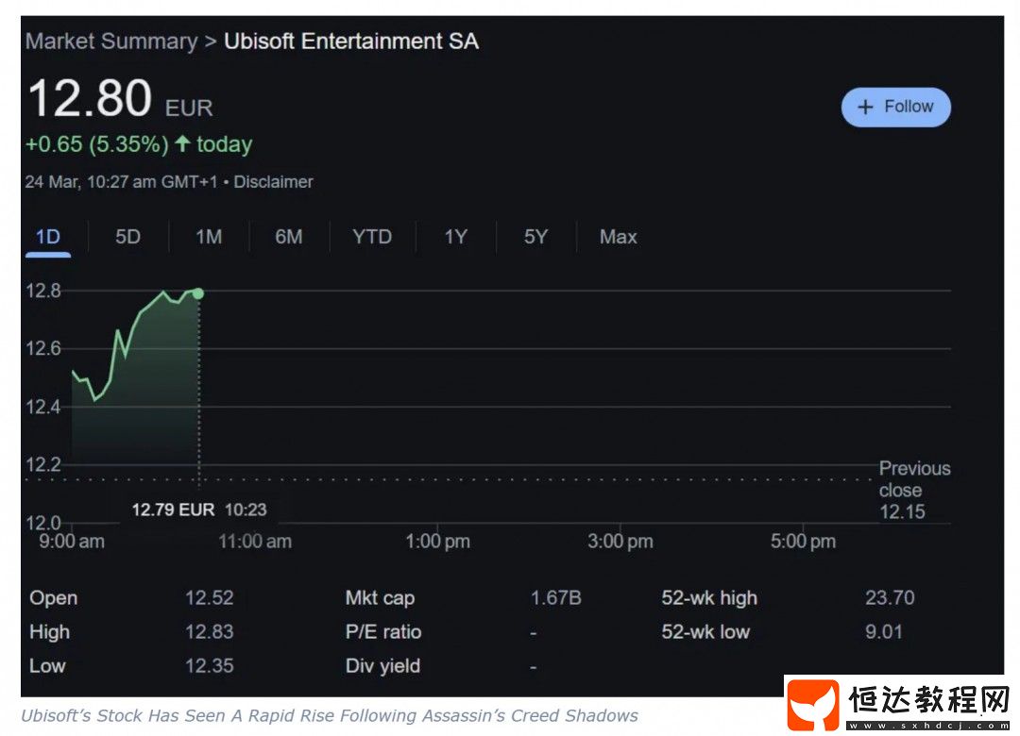Show the 6M chart range
1020x736 pixels.
pyautogui.click(x=289, y=237)
